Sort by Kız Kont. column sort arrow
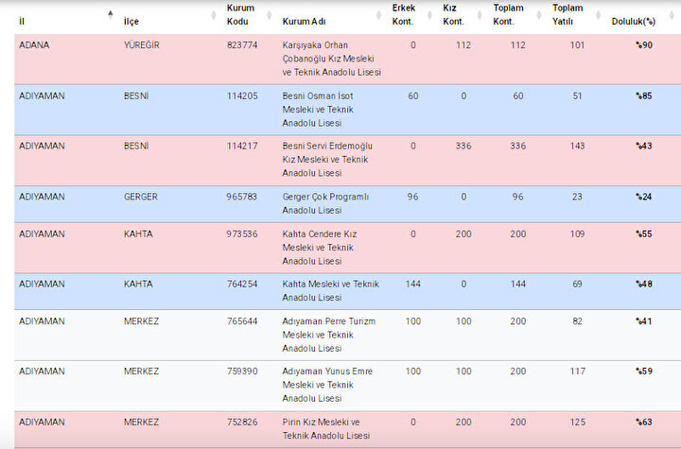Viewport: 681px width, 449px height. tap(480, 15)
